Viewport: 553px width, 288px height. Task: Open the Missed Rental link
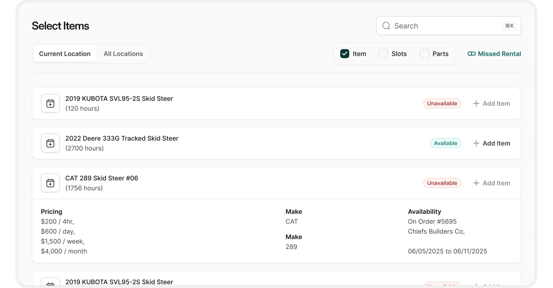(x=494, y=54)
